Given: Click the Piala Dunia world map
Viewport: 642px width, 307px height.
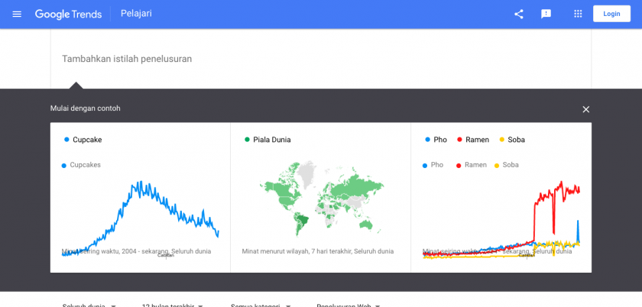Looking at the screenshot, I should click(320, 199).
